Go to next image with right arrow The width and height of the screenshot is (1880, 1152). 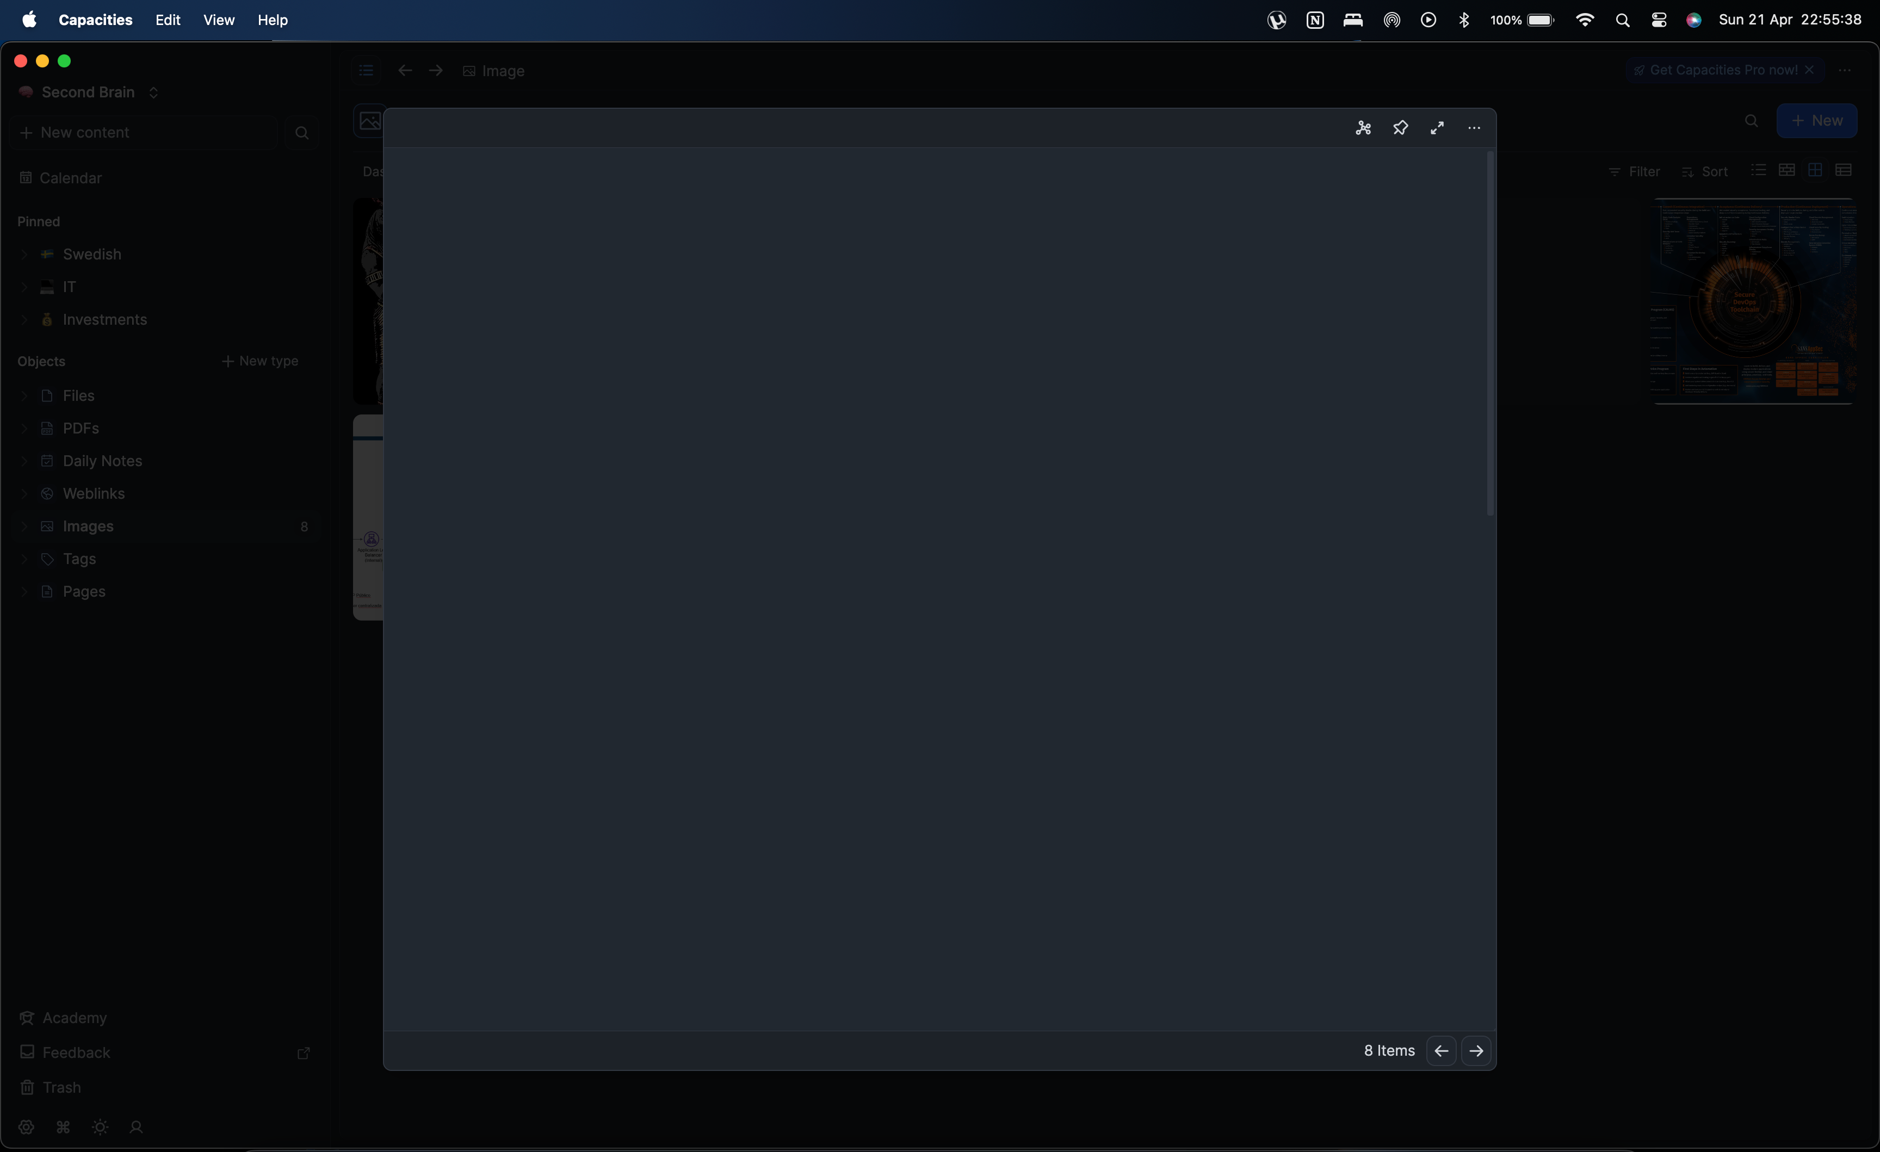[x=1476, y=1050]
